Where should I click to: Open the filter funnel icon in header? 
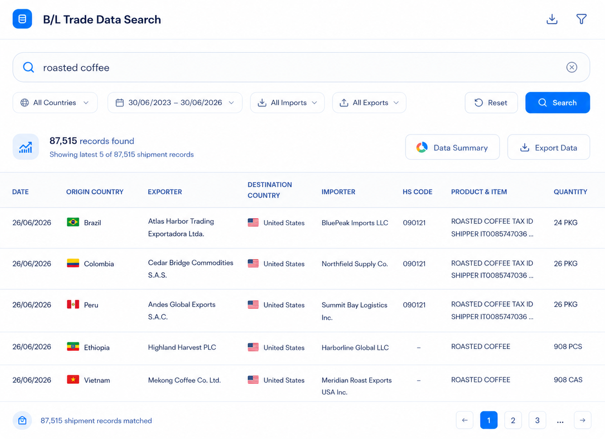tap(581, 19)
